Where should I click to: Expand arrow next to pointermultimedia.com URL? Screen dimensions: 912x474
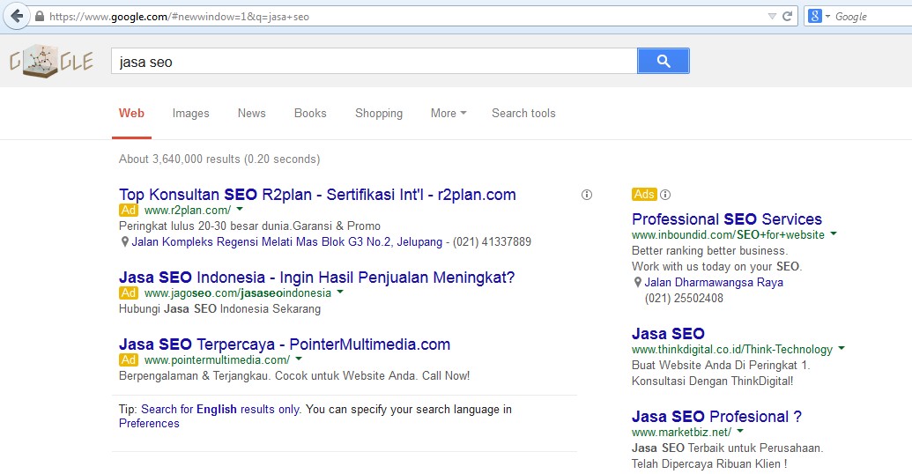click(299, 359)
